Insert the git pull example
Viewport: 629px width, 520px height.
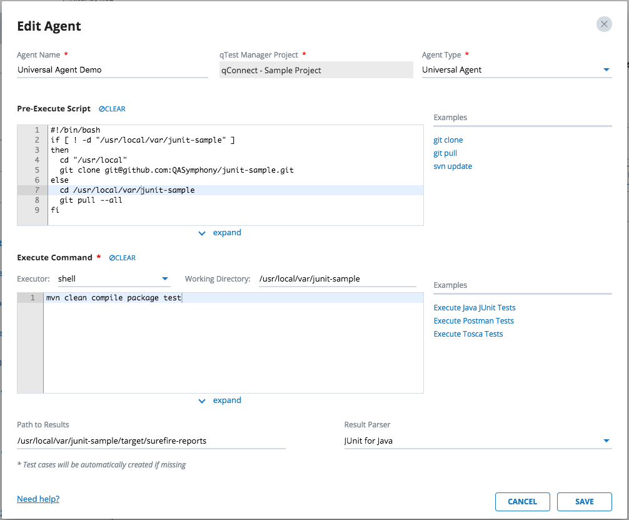click(x=445, y=153)
